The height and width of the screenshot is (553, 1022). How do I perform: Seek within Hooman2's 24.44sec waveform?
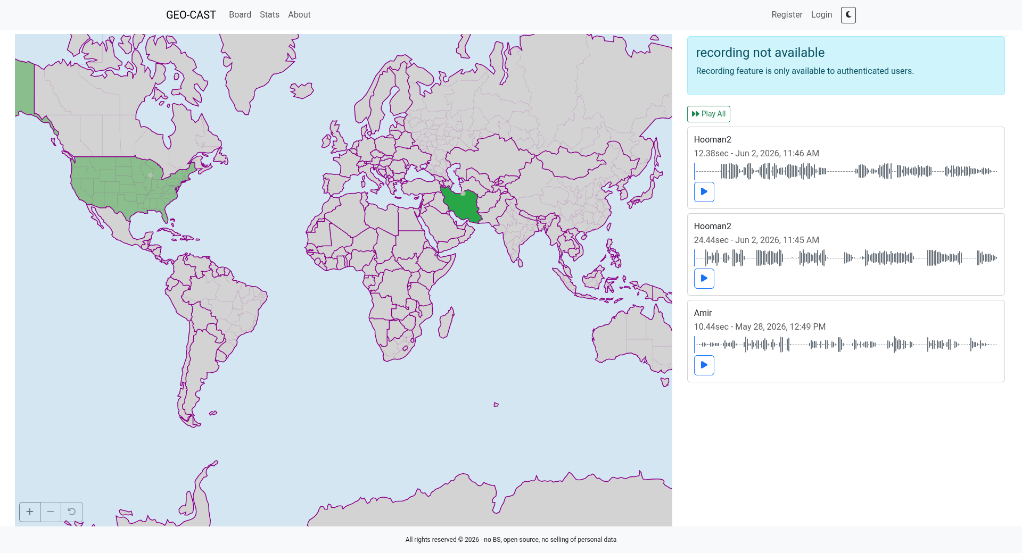click(x=846, y=258)
